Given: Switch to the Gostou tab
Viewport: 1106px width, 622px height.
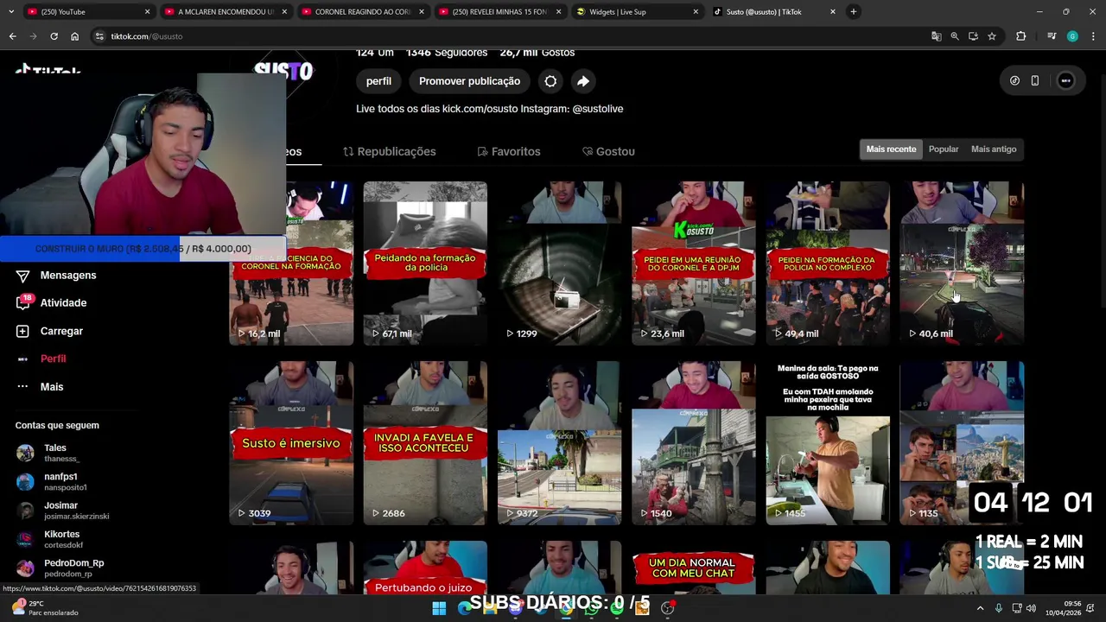Looking at the screenshot, I should [608, 151].
